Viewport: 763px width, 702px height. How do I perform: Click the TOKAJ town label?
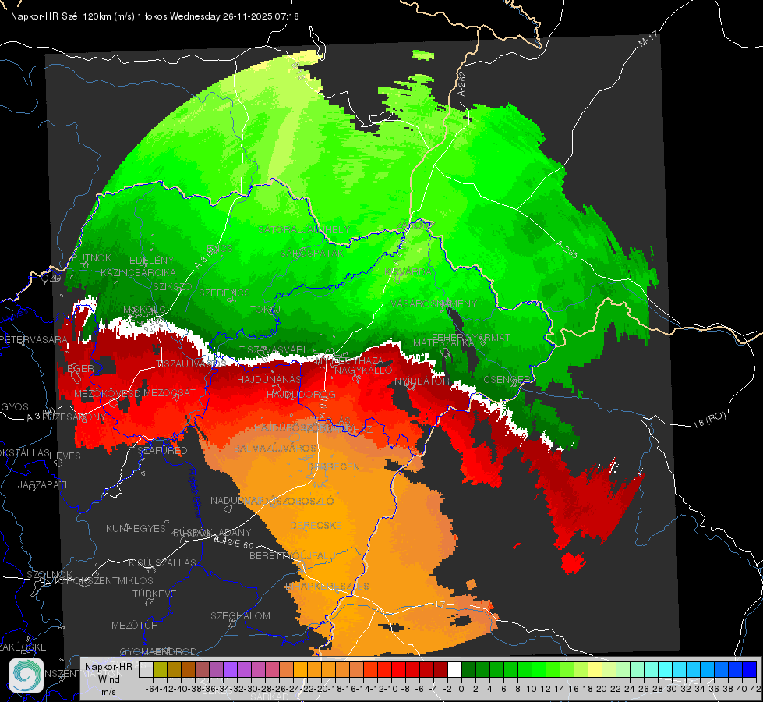266,310
